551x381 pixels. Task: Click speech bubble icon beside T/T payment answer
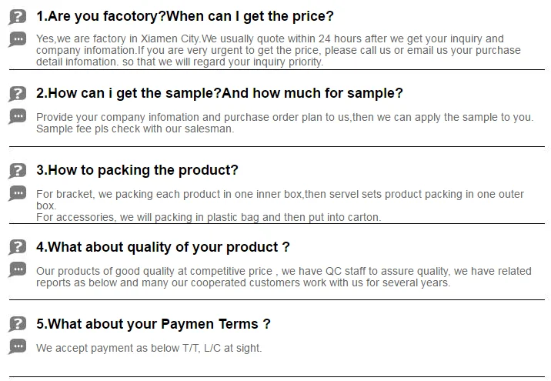point(17,347)
